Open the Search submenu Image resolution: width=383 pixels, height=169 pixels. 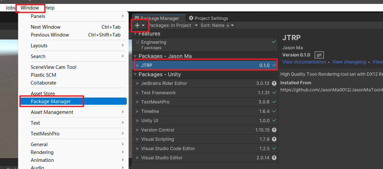pos(73,56)
